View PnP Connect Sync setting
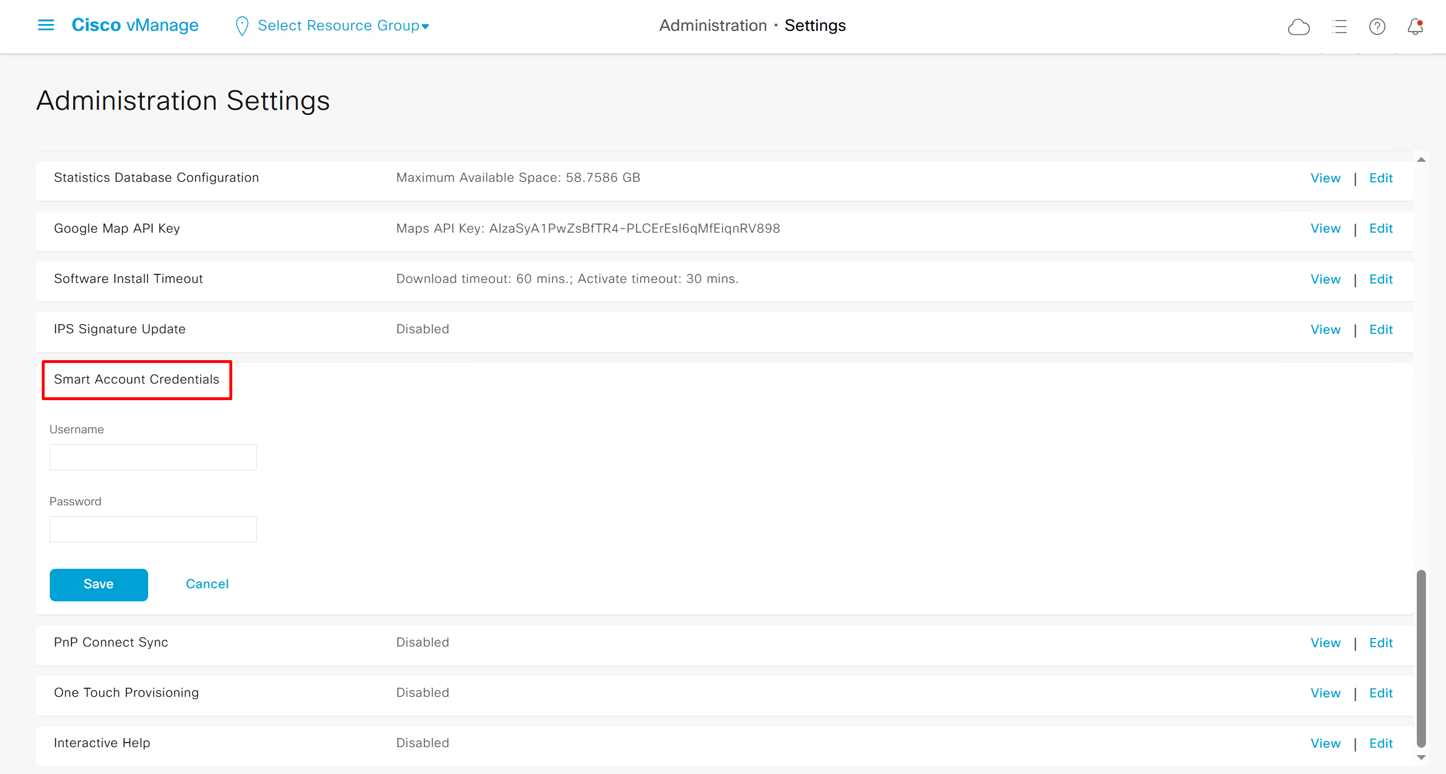Viewport: 1446px width, 774px height. click(1325, 643)
